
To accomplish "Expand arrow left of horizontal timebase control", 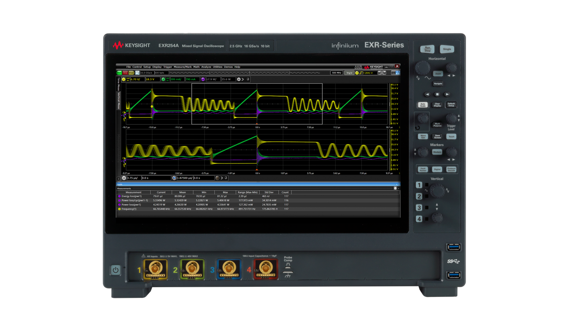I will point(119,178).
